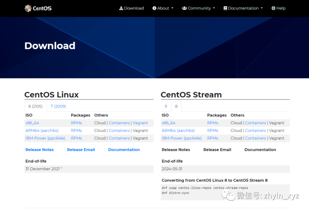Select the CentOS Stream 9 tab

point(166,106)
